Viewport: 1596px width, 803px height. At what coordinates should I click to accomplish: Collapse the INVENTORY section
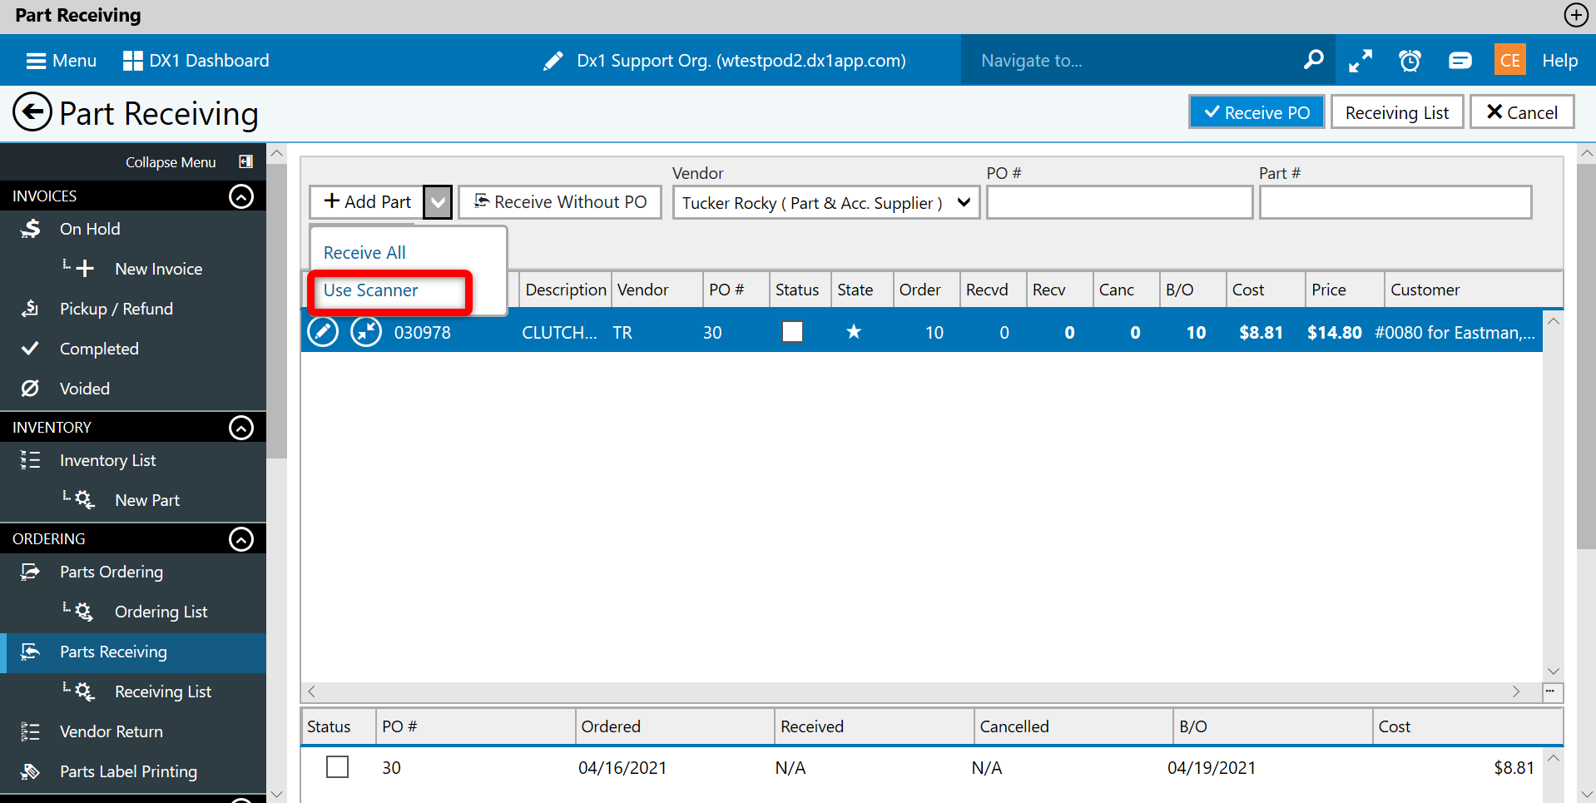coord(241,428)
